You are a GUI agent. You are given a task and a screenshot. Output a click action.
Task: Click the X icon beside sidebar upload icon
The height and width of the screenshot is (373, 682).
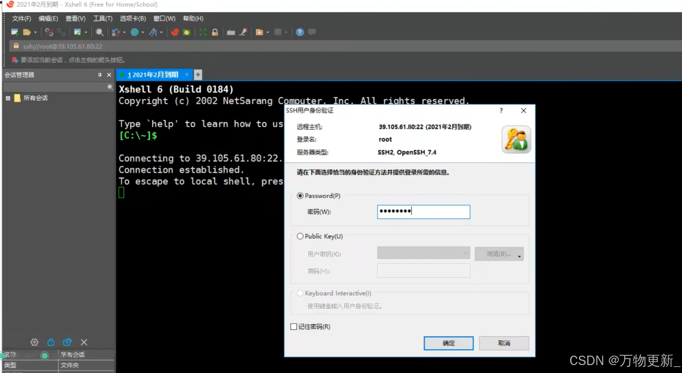[84, 342]
